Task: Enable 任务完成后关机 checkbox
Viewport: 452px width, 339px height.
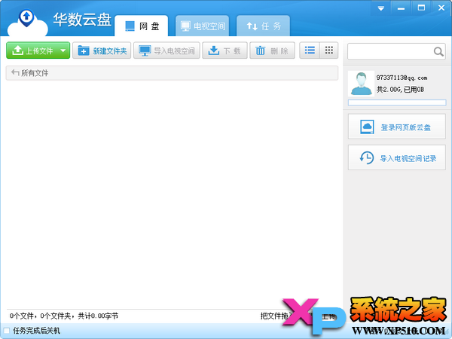Action: pyautogui.click(x=6, y=331)
